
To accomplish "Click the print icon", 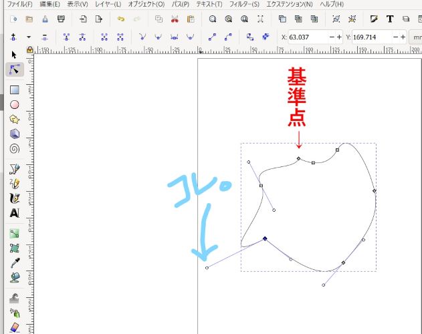I will [61, 19].
